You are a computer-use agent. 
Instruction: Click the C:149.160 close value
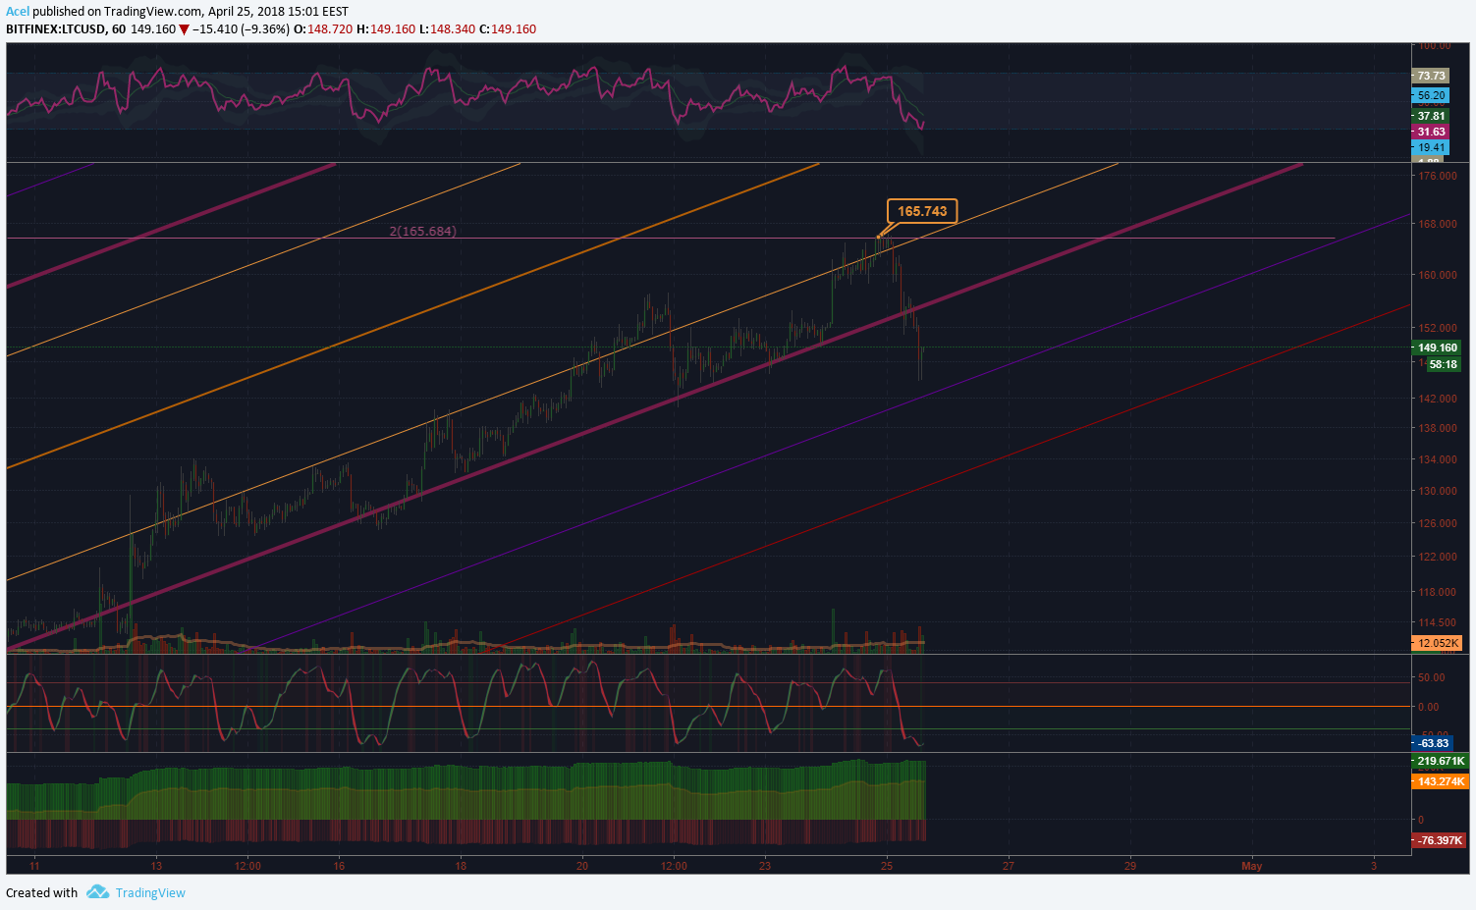(x=508, y=29)
